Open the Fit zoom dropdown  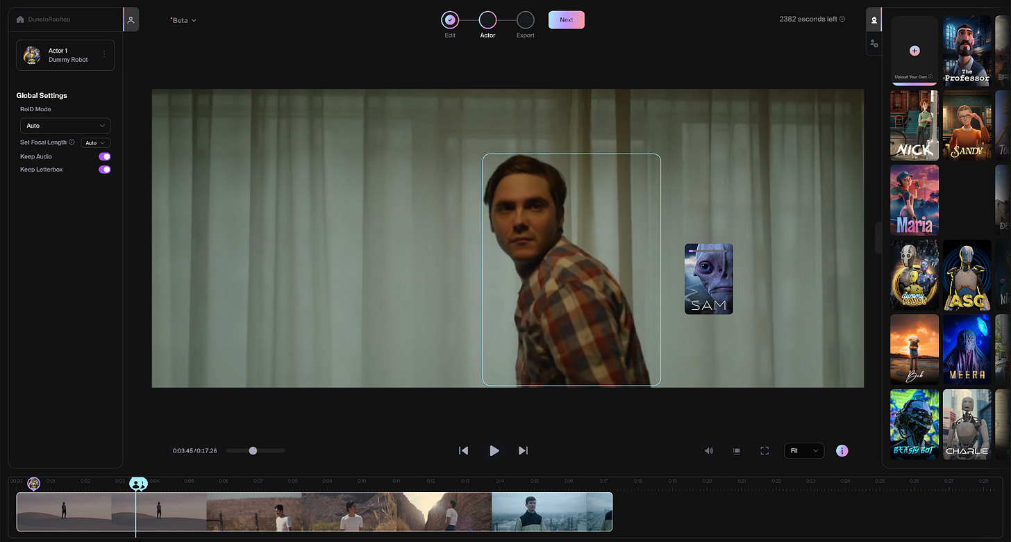coord(804,451)
